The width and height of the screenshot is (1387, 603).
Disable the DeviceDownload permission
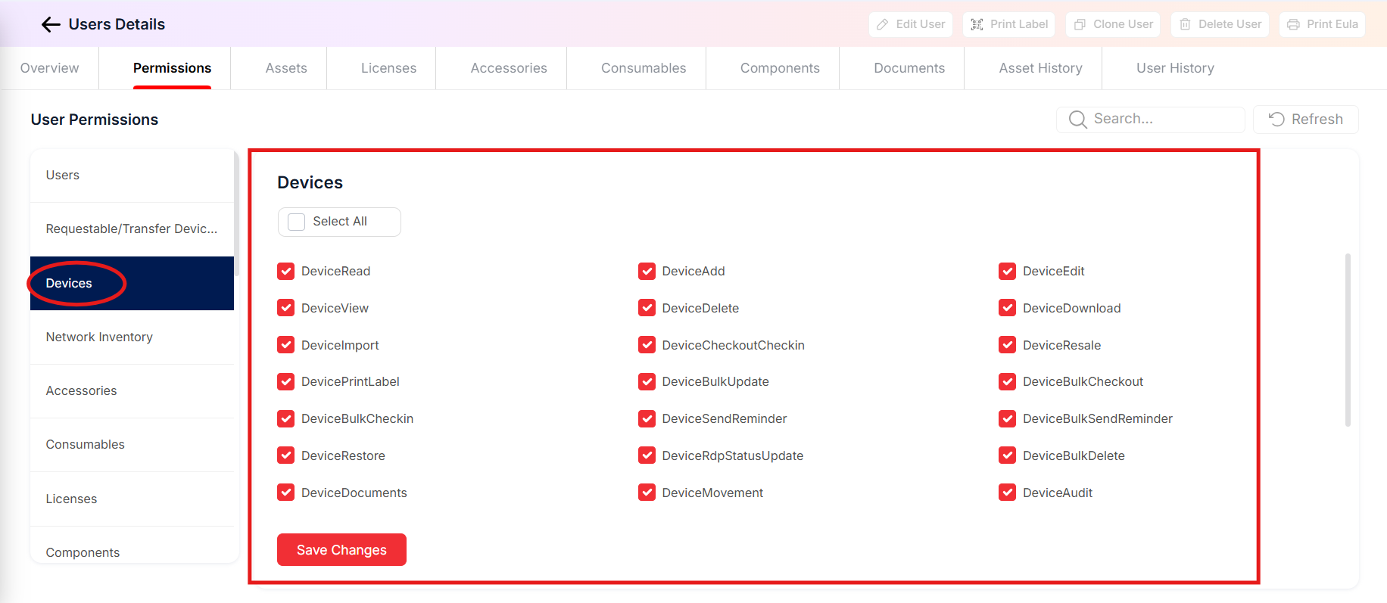coord(1007,308)
